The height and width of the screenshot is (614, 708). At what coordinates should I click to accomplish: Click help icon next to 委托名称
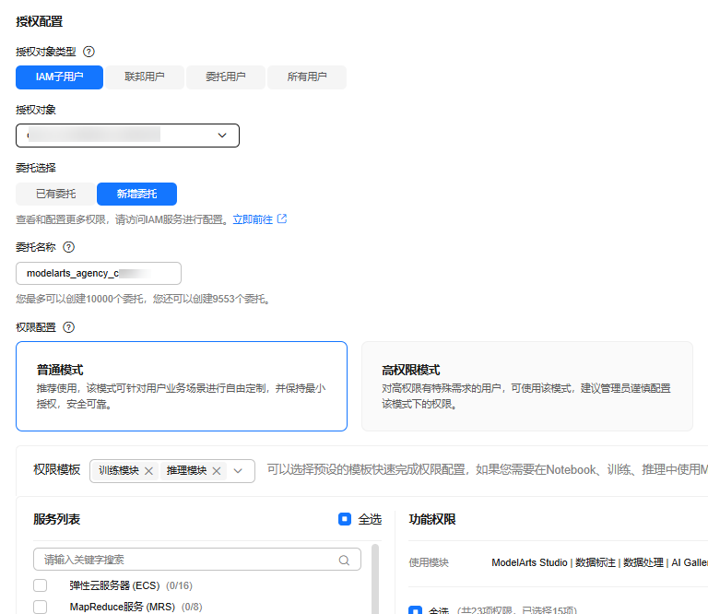(x=68, y=247)
